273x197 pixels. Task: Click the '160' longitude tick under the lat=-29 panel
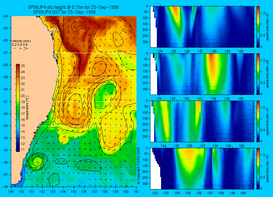coord(241,98)
